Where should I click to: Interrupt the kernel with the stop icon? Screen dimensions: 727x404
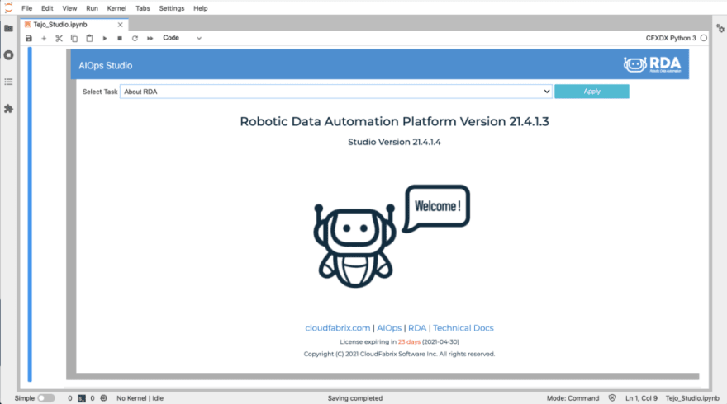pyautogui.click(x=120, y=39)
